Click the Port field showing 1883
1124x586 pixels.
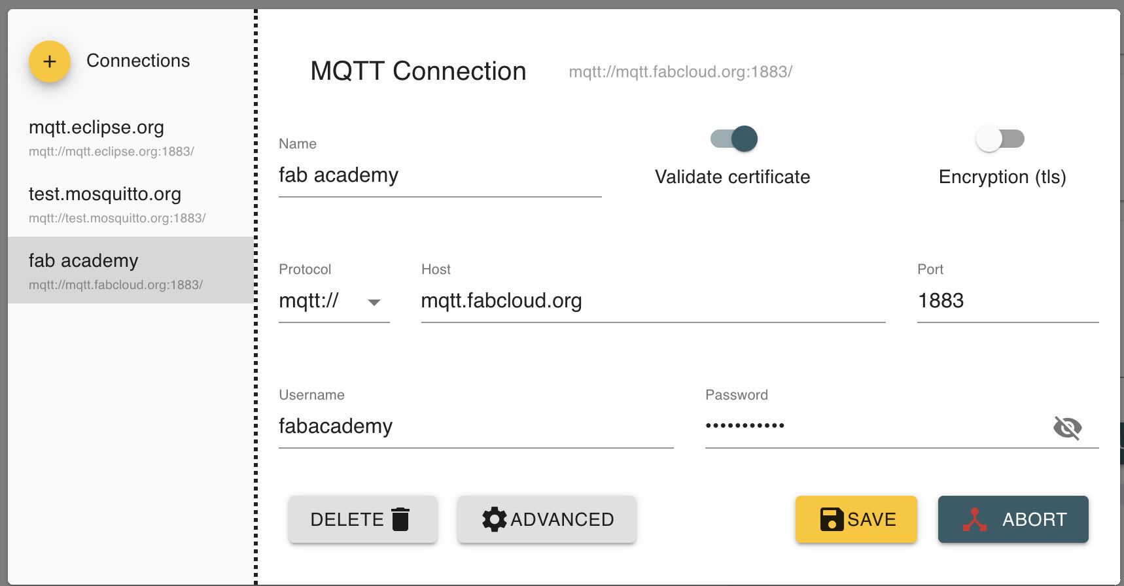(x=968, y=301)
